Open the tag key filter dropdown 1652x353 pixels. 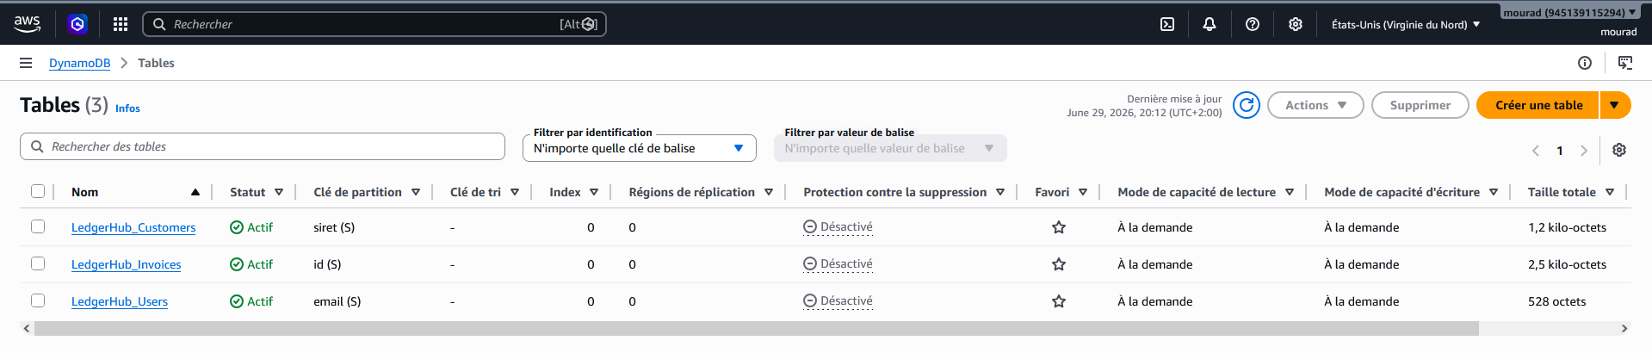[640, 148]
